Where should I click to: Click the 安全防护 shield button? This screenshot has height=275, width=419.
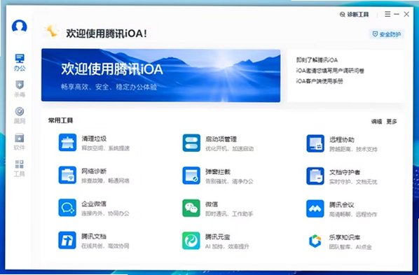pos(387,34)
